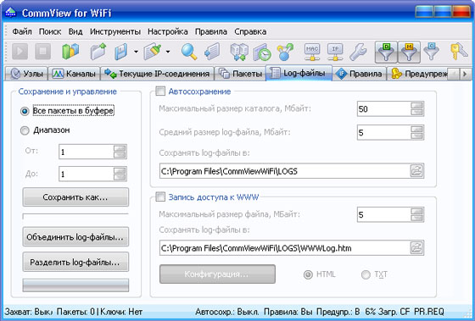Click the Разделить log-файлы... button
The height and width of the screenshot is (321, 475).
pyautogui.click(x=75, y=262)
